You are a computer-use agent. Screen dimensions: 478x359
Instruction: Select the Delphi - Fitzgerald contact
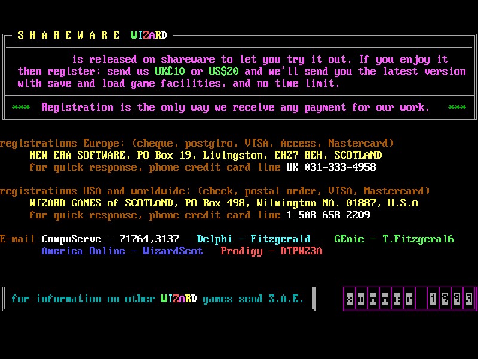point(253,239)
